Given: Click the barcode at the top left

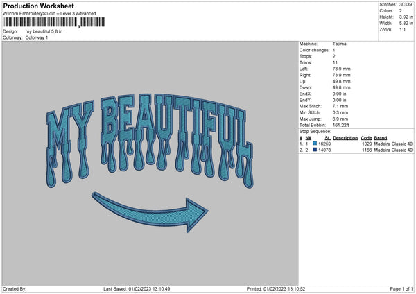Looking at the screenshot, I should pyautogui.click(x=40, y=22).
